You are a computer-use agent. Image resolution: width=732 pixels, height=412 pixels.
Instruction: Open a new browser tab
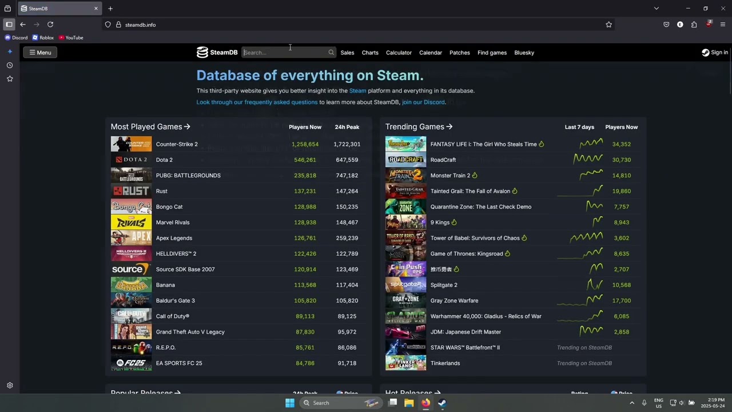(110, 9)
